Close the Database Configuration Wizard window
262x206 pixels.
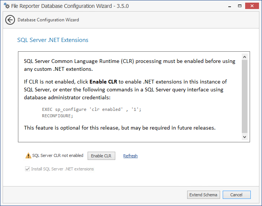253,6
